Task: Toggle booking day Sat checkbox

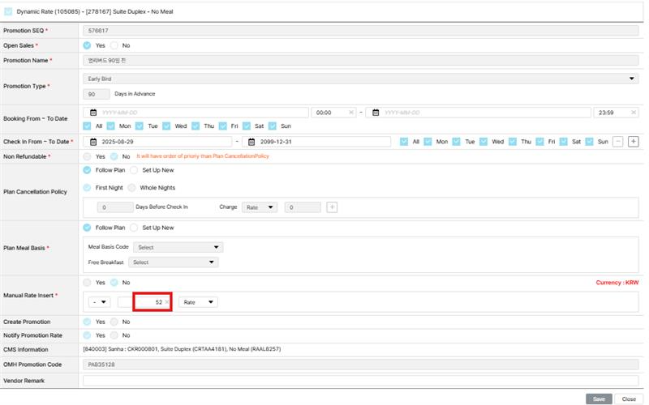Action: pos(247,126)
